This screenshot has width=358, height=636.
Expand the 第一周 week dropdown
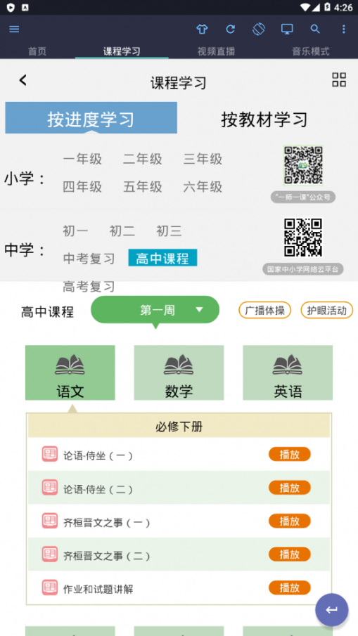(x=155, y=310)
